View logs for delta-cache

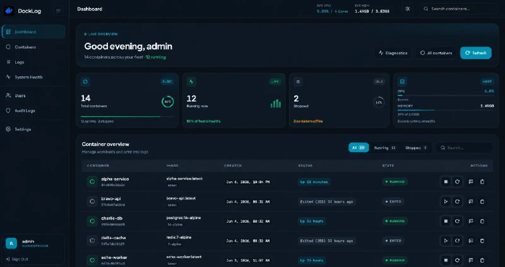pyautogui.click(x=471, y=240)
